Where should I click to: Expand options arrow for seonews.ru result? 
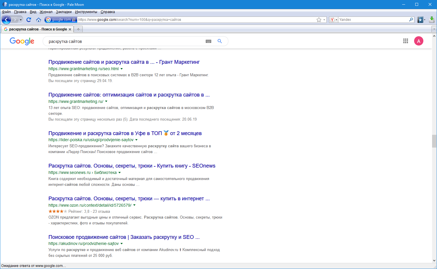click(120, 173)
